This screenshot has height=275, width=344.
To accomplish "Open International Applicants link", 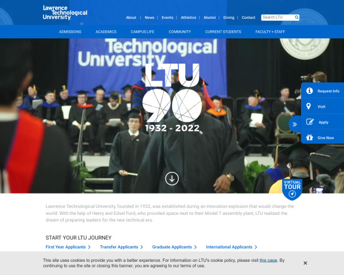I will (231, 247).
